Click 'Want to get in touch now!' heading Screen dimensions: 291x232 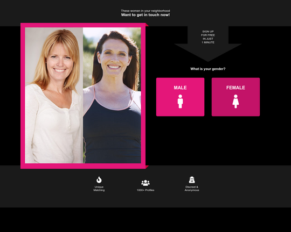coord(145,15)
